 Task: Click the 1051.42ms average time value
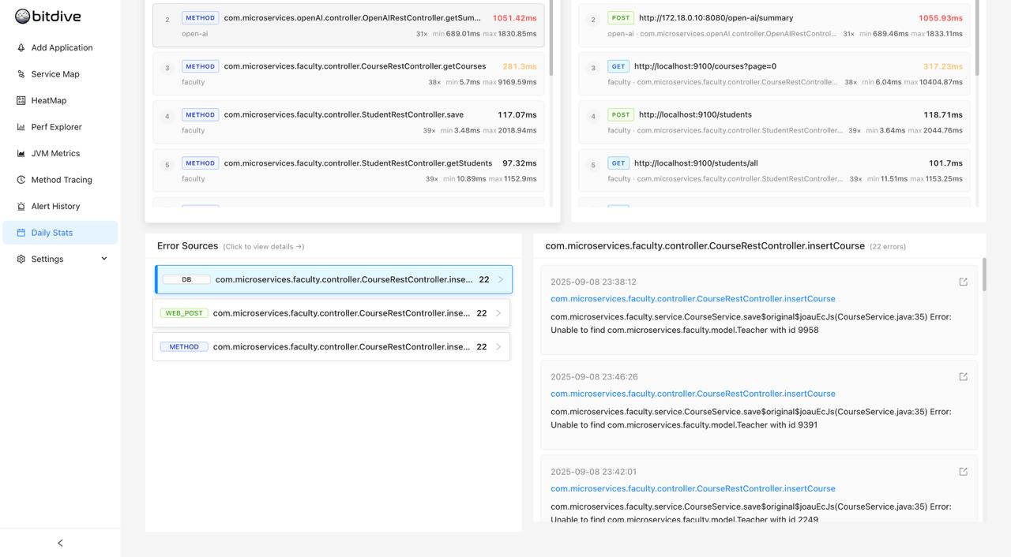click(x=514, y=18)
